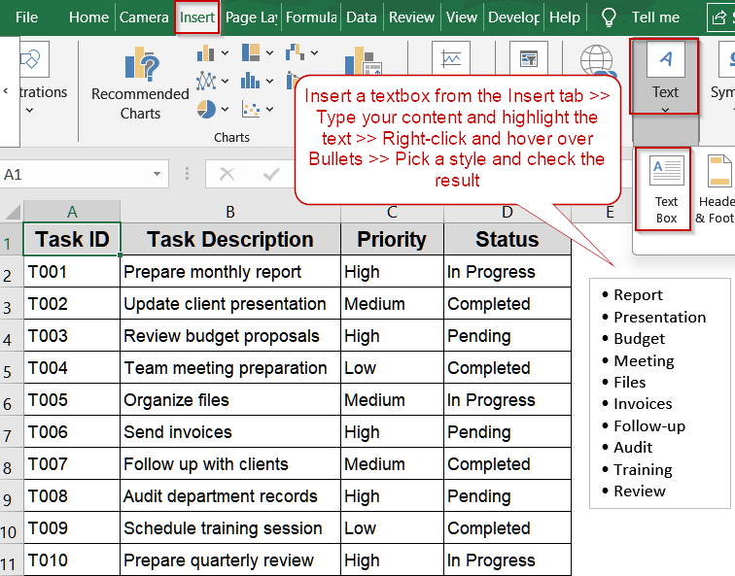Viewport: 735px width, 576px height.
Task: Select the cell 'Send invoices'
Action: pos(230,432)
